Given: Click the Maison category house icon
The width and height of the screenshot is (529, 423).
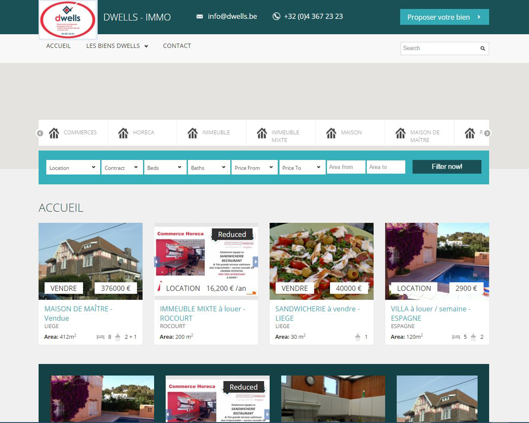Looking at the screenshot, I should [331, 133].
